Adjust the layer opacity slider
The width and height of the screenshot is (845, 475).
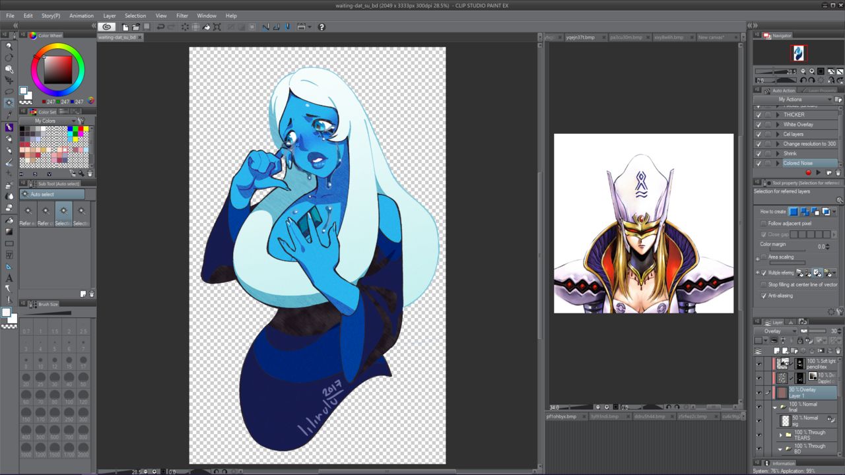(x=814, y=331)
